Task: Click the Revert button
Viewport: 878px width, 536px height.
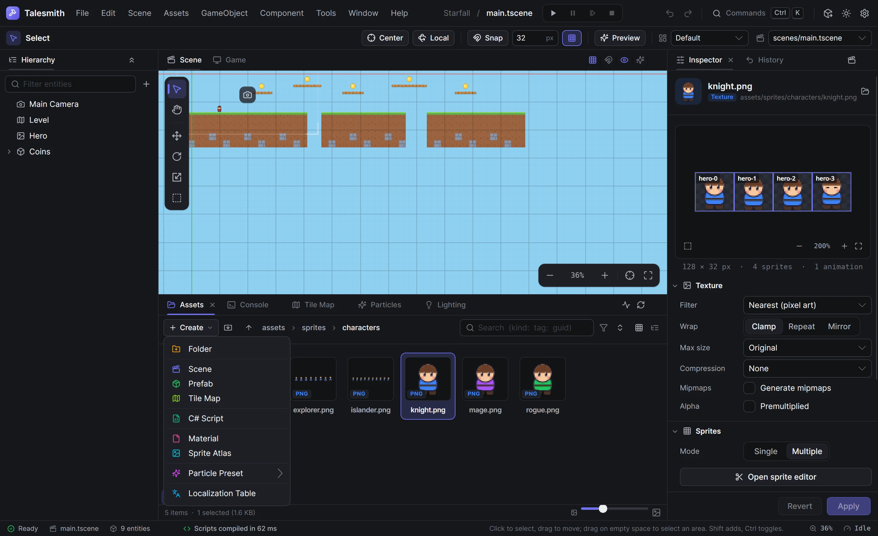Action: pos(800,506)
